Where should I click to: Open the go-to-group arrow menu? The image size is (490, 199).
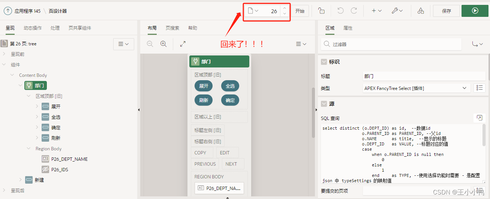[478, 44]
